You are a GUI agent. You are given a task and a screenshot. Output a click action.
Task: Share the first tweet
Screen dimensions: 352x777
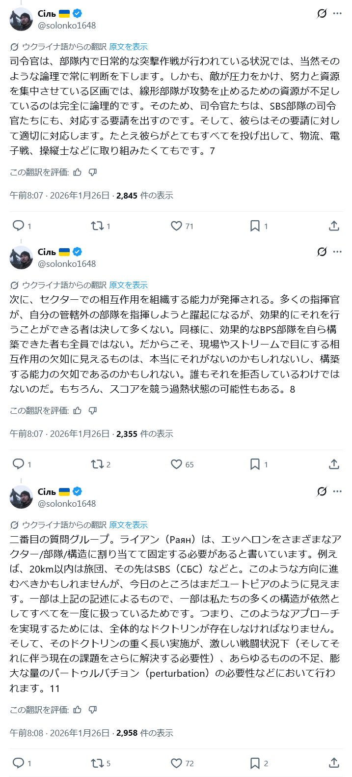(x=334, y=226)
